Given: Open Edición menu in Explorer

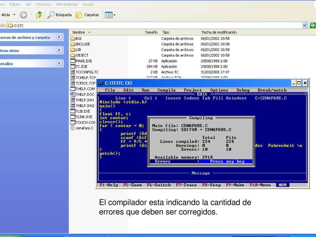Looking at the screenshot, I should point(15,4).
